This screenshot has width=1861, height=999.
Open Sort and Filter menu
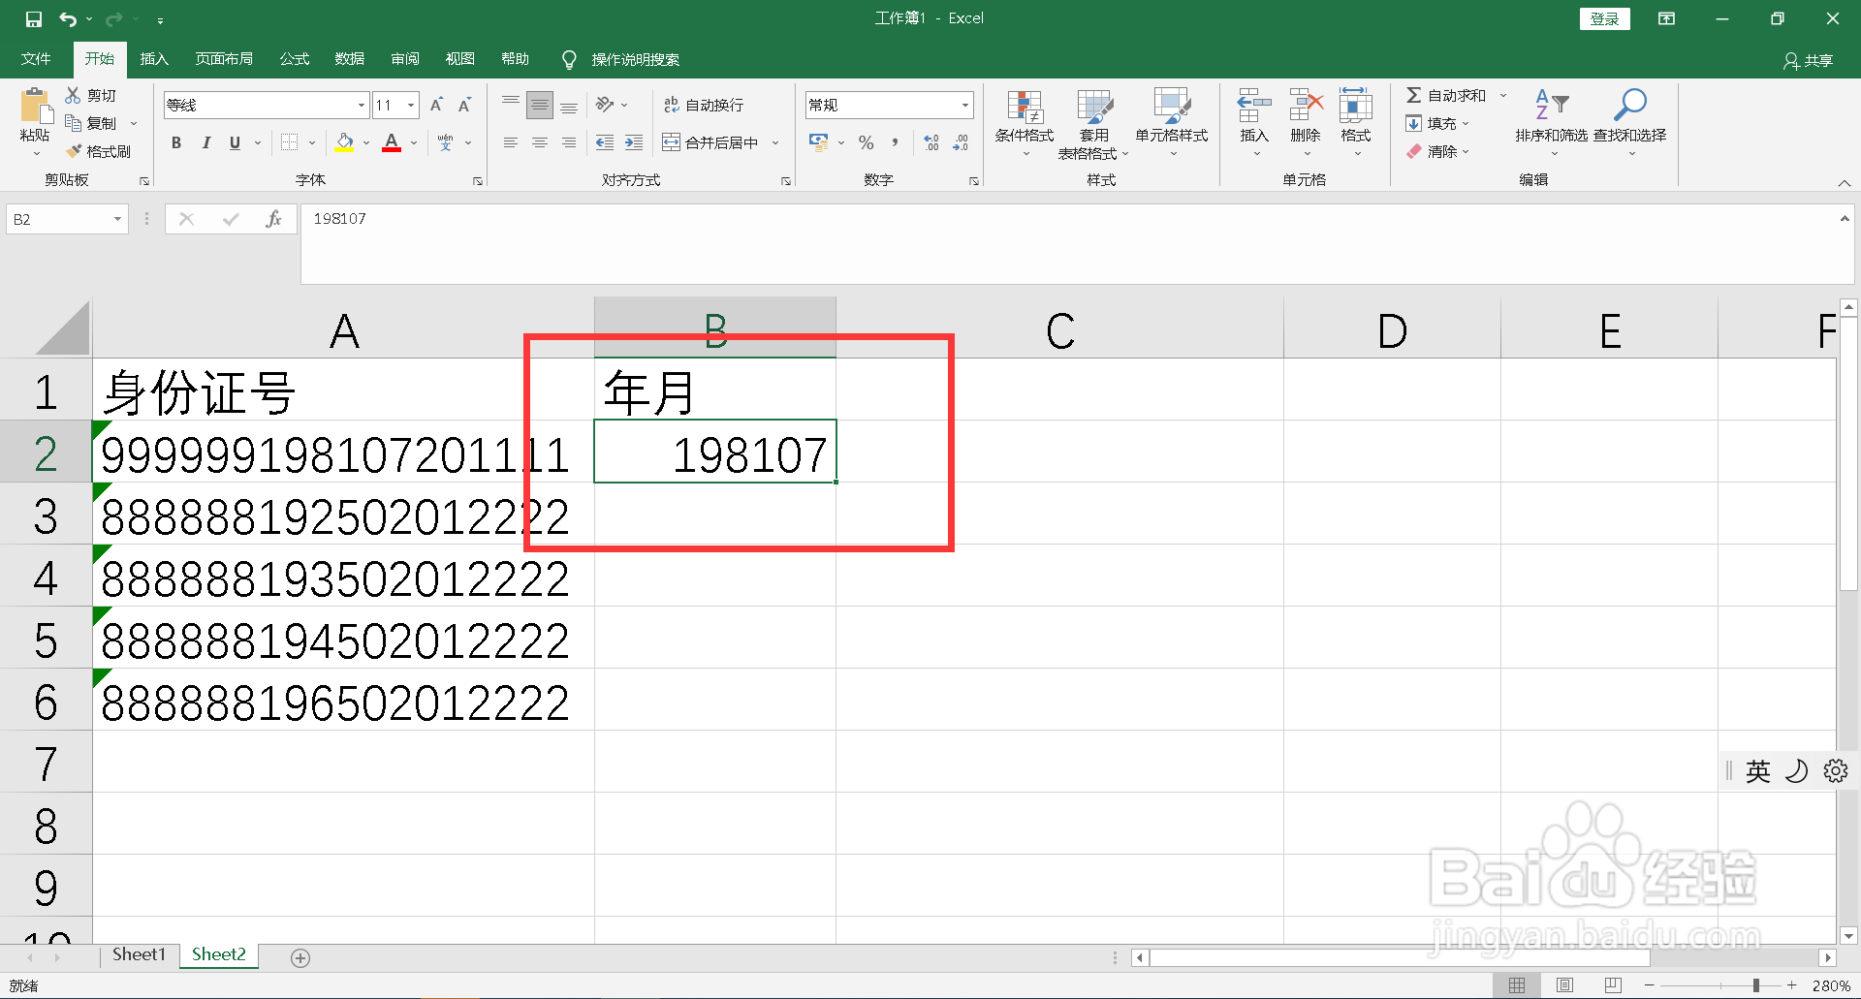tap(1552, 123)
